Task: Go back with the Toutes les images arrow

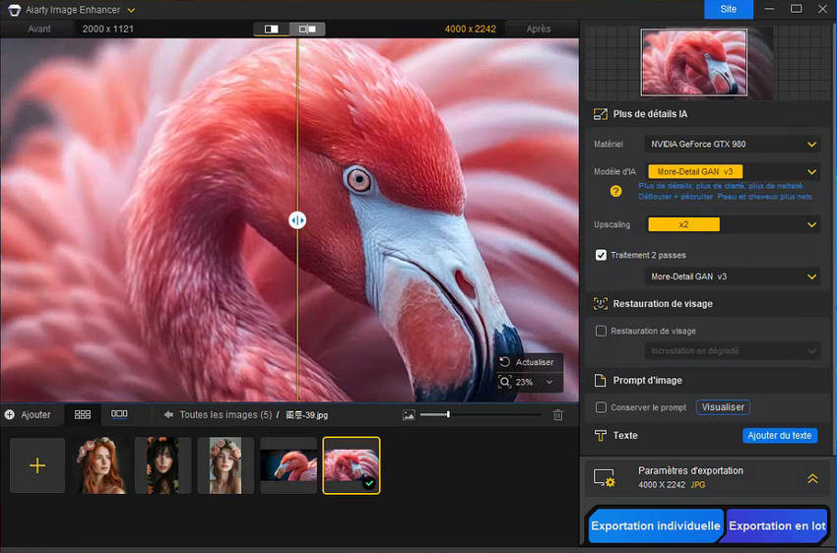Action: pyautogui.click(x=168, y=414)
